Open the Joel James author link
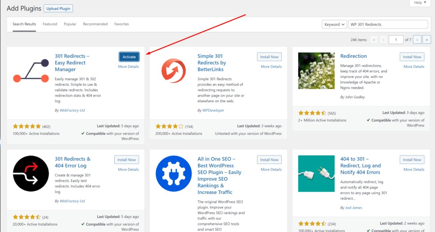Viewport: 435px width, 232px height. click(353, 208)
